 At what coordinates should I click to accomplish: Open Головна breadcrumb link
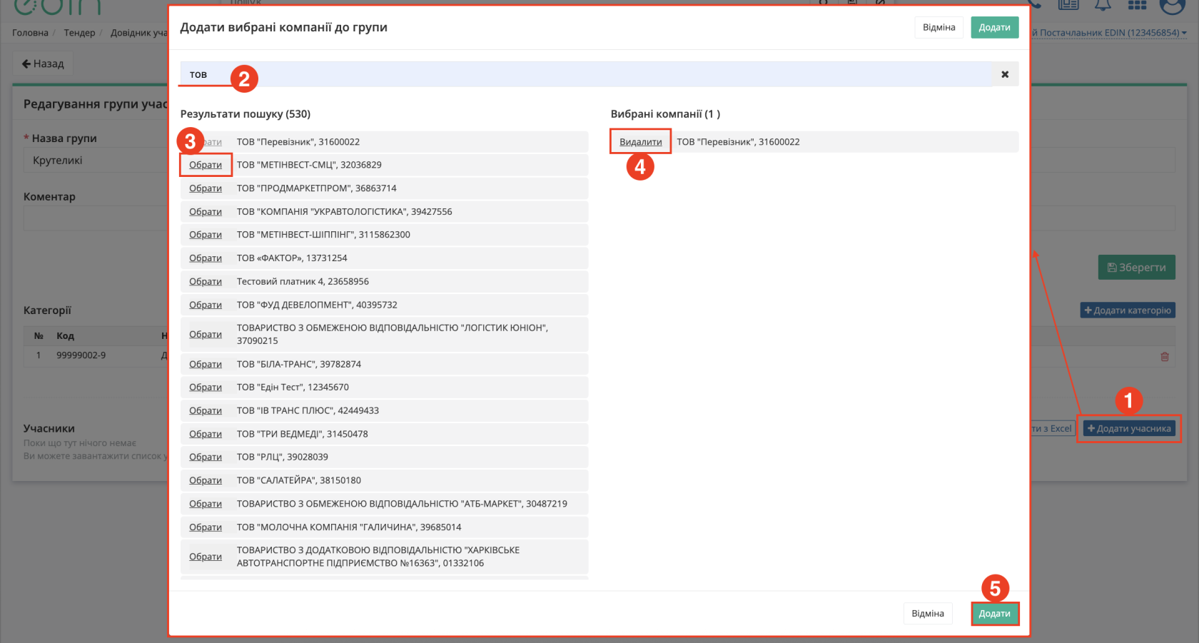30,33
